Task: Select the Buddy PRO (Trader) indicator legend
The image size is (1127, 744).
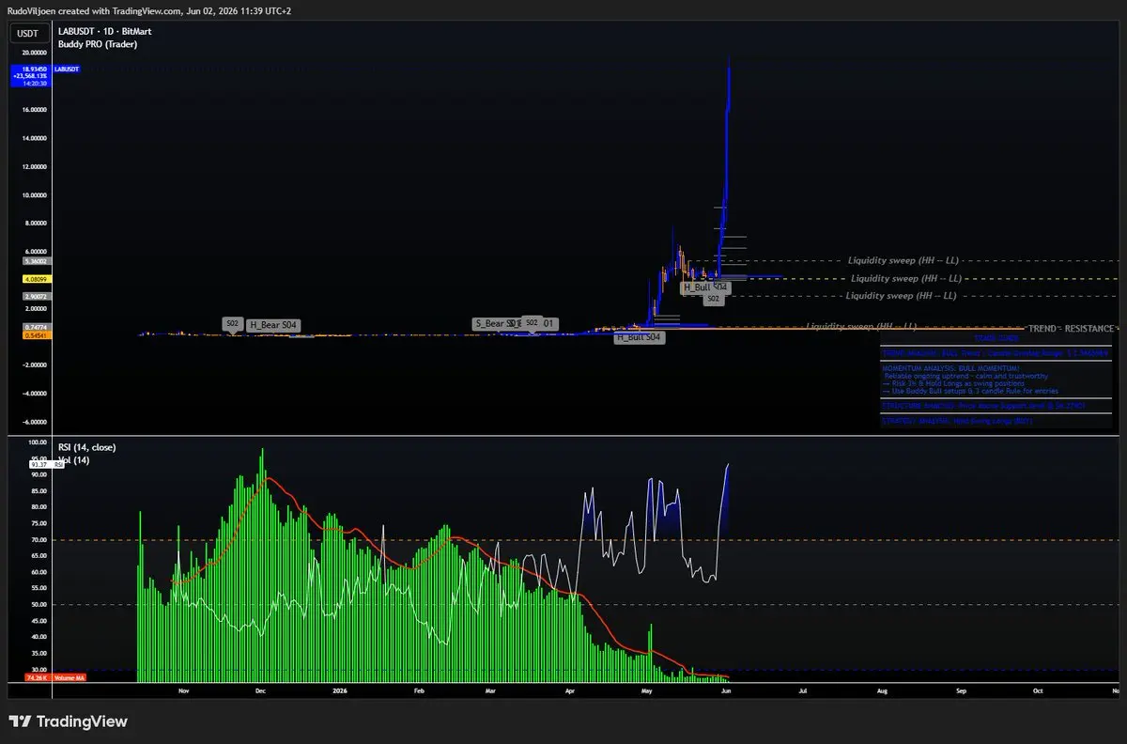Action: [x=98, y=43]
